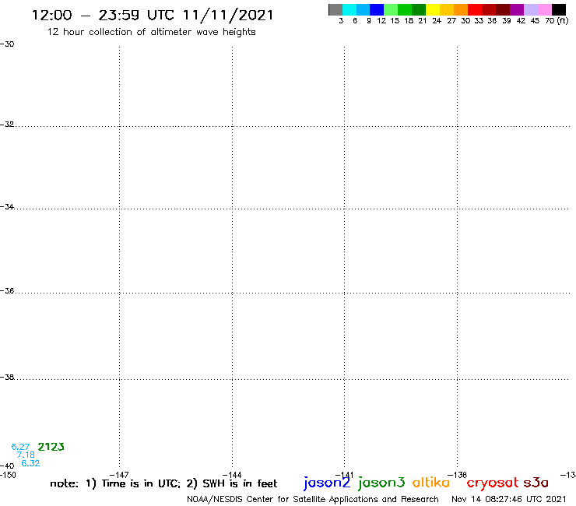This screenshot has height=506, width=576.
Task: Click the orange altika satellite label
Action: (431, 483)
